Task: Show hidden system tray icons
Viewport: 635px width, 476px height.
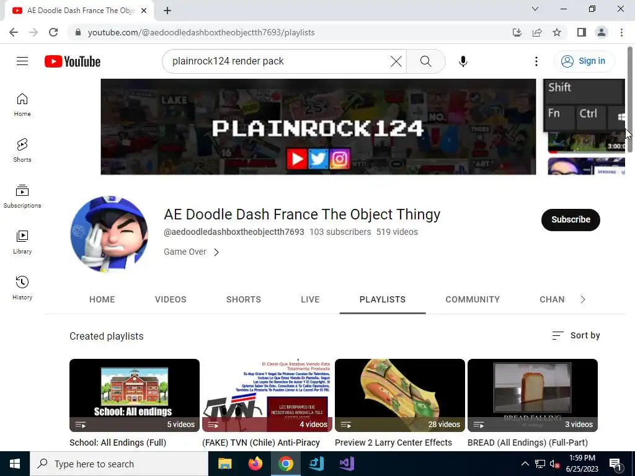Action: point(525,464)
